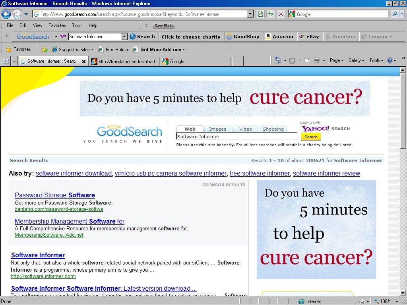Click the RSS feeds icon
The width and height of the screenshot is (407, 305).
(292, 61)
